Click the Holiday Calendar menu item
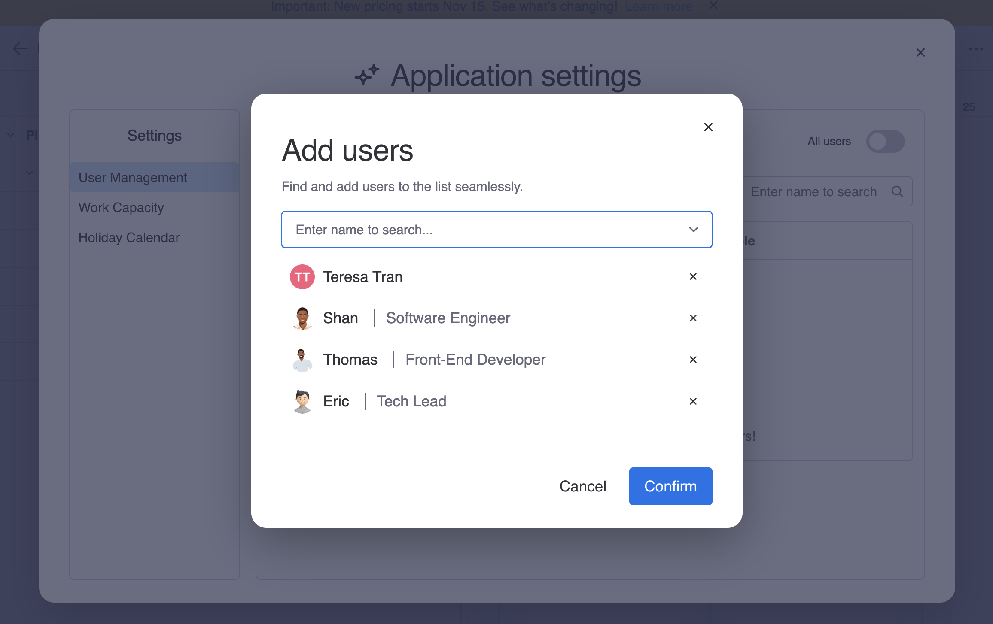This screenshot has height=624, width=993. (129, 236)
